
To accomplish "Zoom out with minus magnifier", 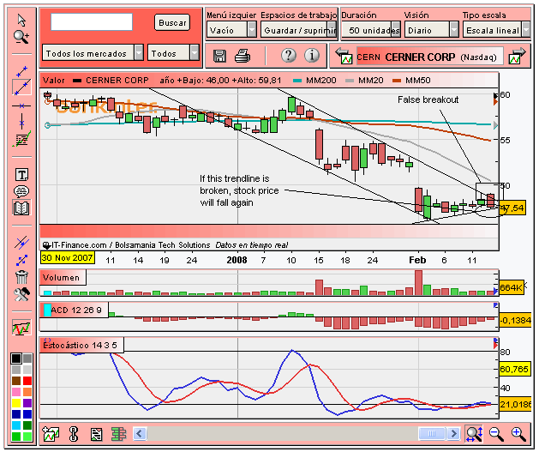I will 496,434.
